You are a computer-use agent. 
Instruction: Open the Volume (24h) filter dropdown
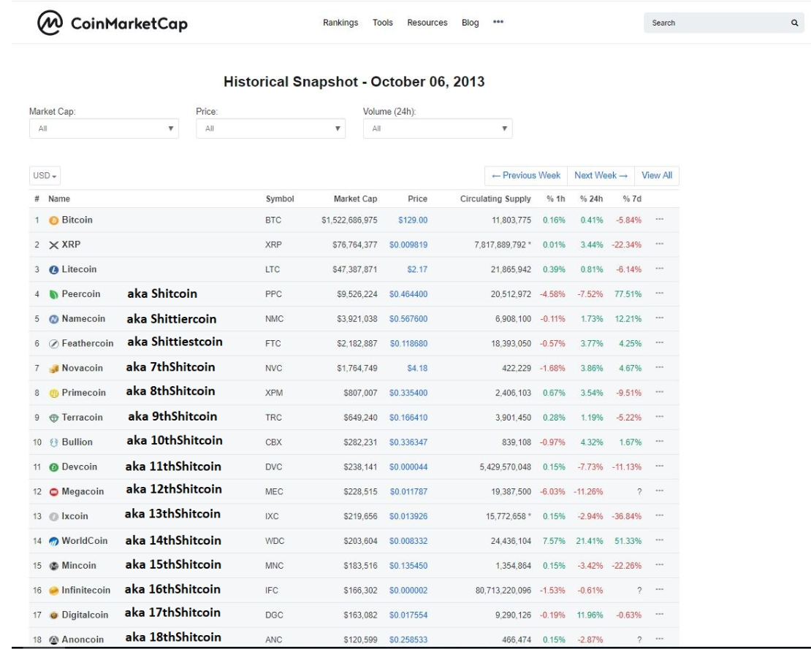coord(438,128)
